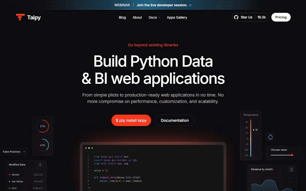Click the Temperature vertical gauge bar
The width and height of the screenshot is (306, 191).
251,138
